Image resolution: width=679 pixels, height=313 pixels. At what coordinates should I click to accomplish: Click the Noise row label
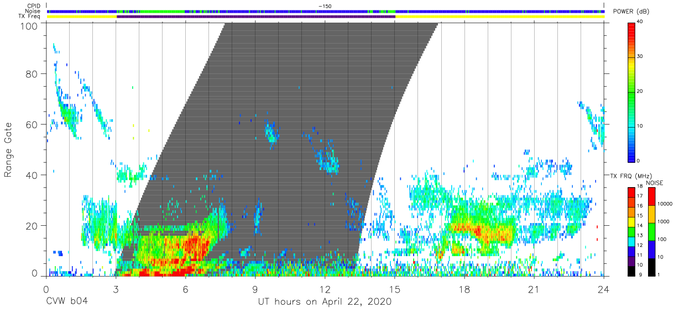pos(33,11)
